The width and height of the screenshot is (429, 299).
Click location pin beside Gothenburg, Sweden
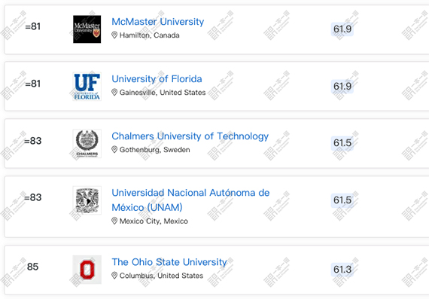[x=114, y=149]
